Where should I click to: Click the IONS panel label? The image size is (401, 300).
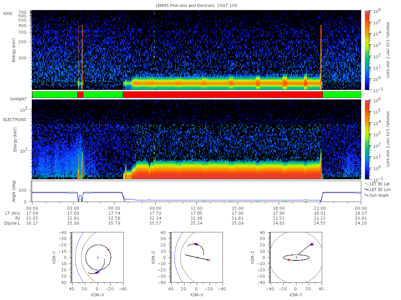click(x=8, y=13)
